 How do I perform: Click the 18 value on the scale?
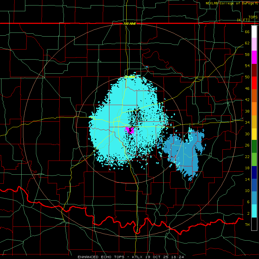pyautogui.click(x=247, y=168)
